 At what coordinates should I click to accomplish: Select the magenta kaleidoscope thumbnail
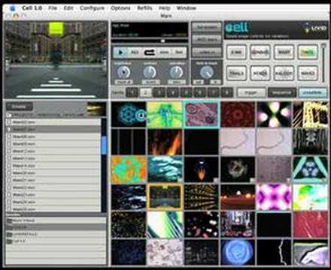click(x=274, y=197)
